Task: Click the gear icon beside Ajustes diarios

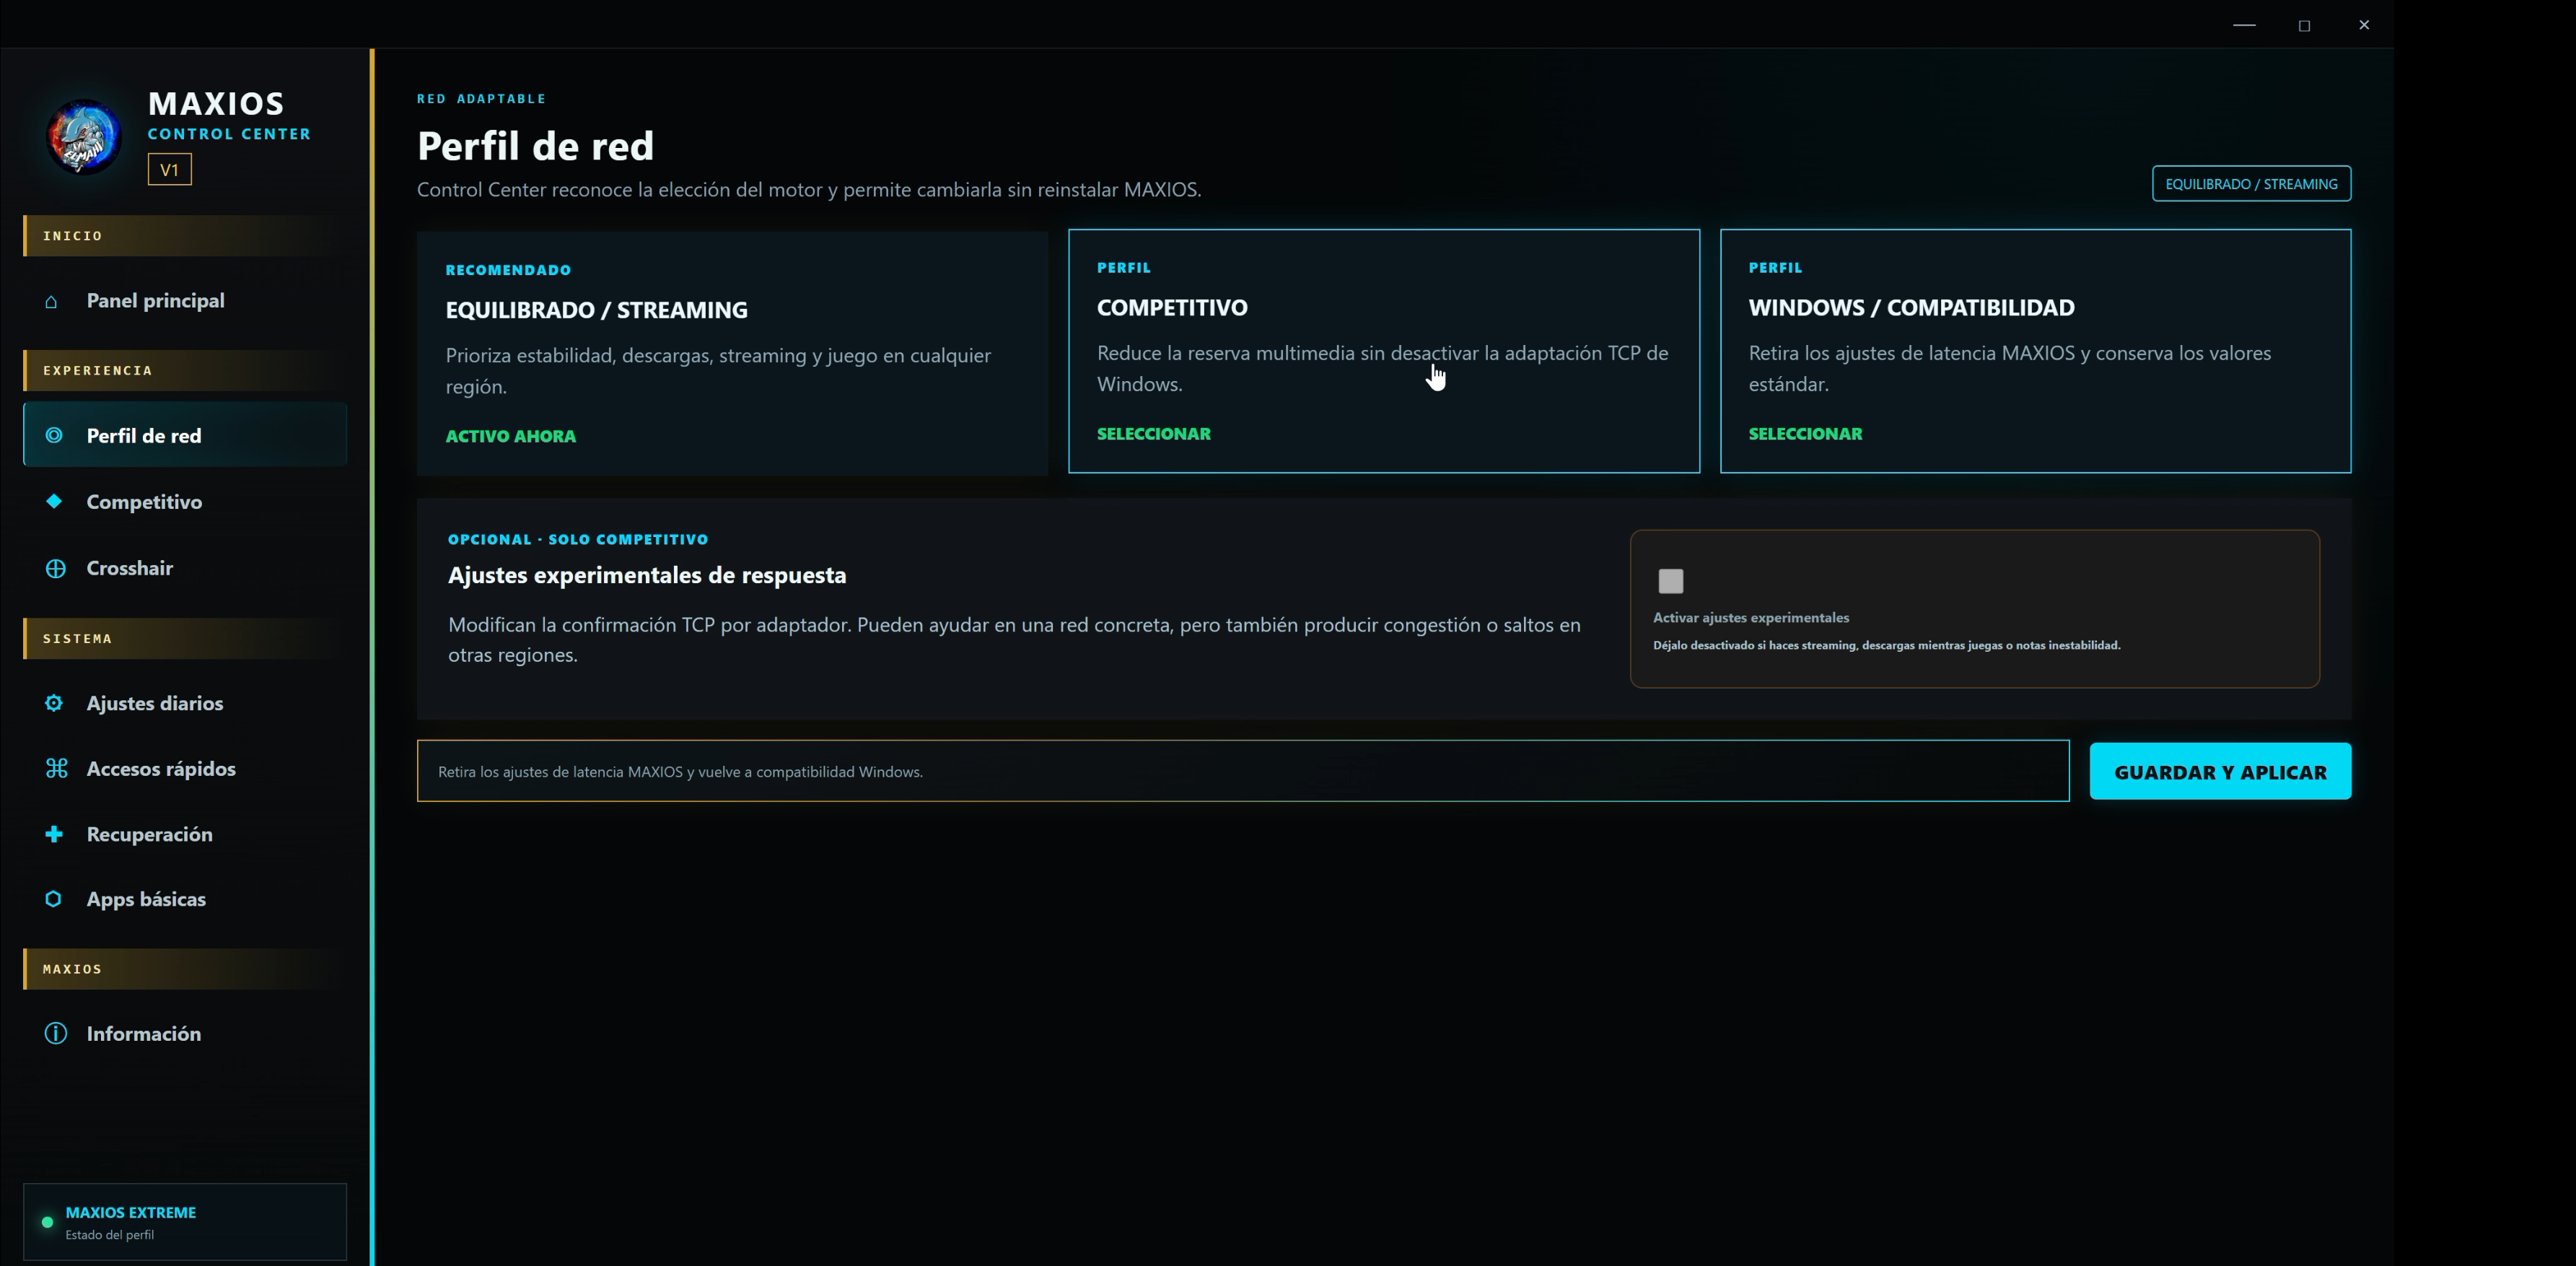Action: tap(54, 703)
